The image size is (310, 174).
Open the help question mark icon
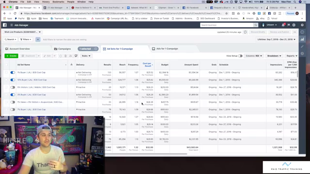click(x=302, y=25)
